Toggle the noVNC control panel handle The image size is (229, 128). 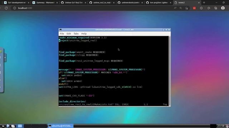click(5, 58)
